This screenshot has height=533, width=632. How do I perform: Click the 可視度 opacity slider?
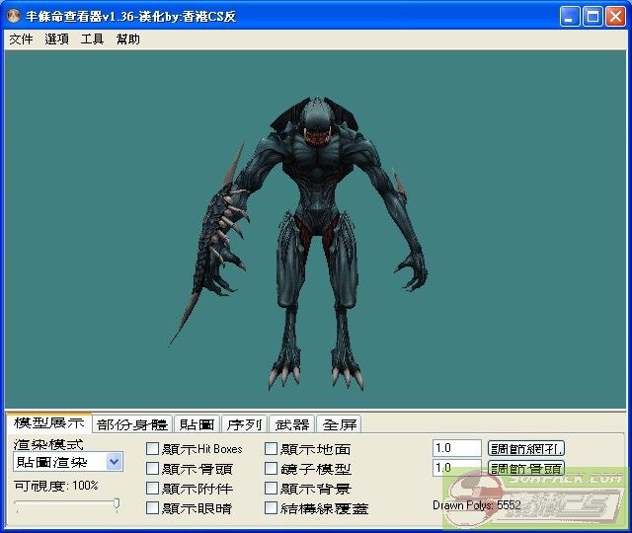67,504
